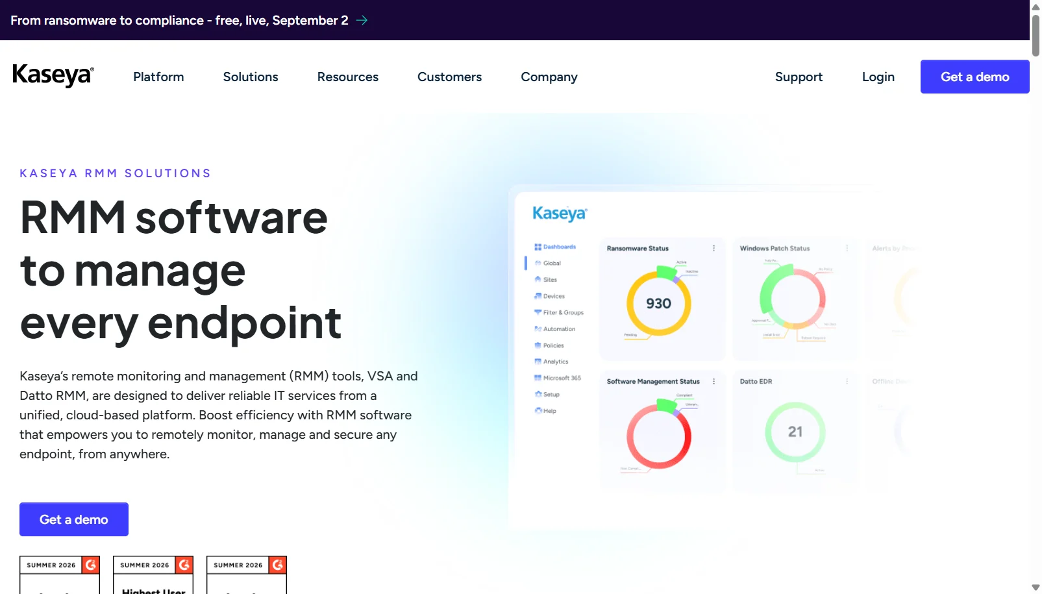This screenshot has width=1042, height=594.
Task: Click the Kaseya logo in the header
Action: pos(53,75)
